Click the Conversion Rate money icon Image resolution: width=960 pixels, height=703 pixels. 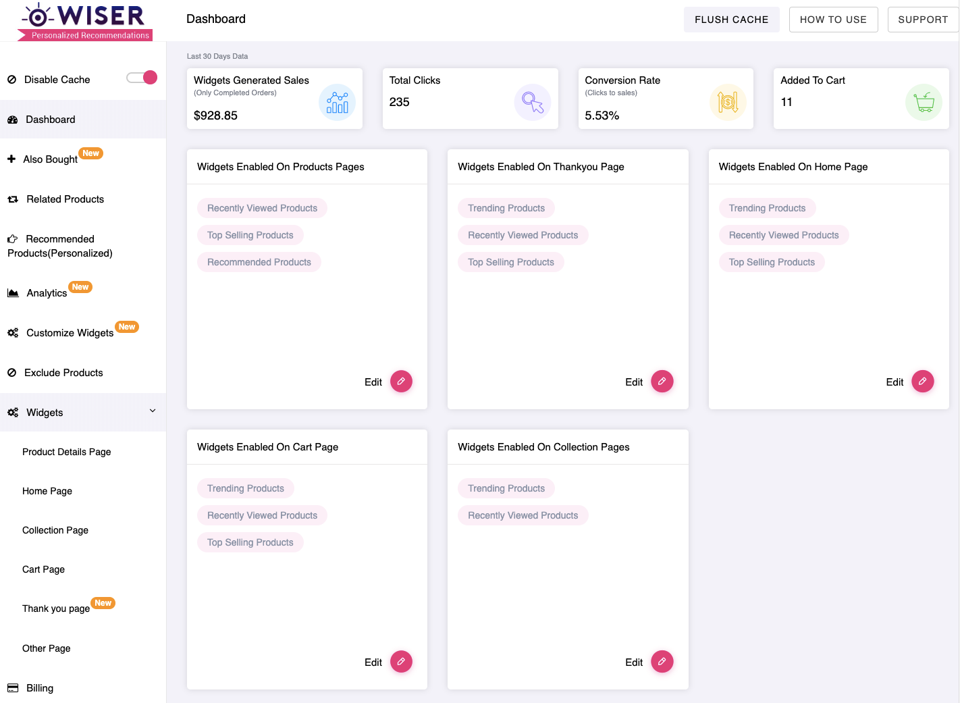728,103
